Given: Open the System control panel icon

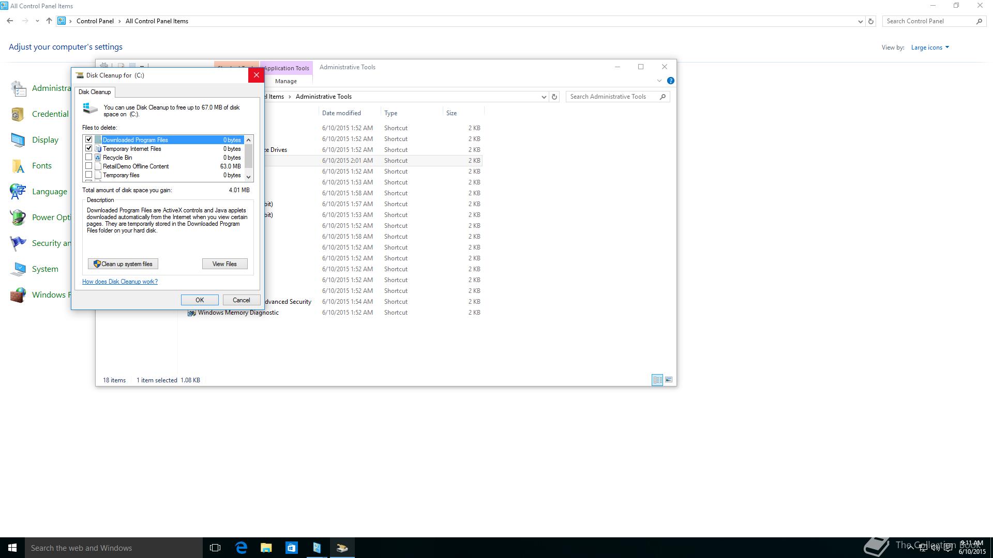Looking at the screenshot, I should pos(18,269).
